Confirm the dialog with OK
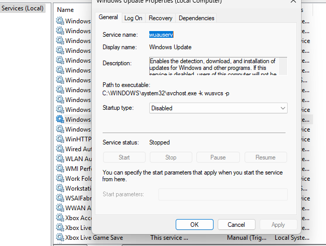The width and height of the screenshot is (326, 246). pos(194,225)
